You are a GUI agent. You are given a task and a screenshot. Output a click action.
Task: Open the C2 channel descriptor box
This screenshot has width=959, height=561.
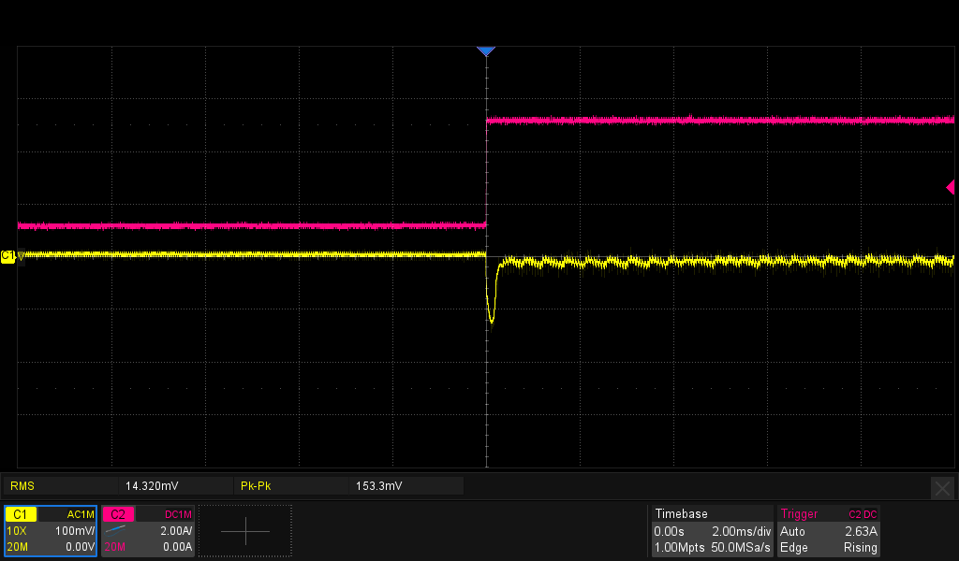pyautogui.click(x=118, y=513)
